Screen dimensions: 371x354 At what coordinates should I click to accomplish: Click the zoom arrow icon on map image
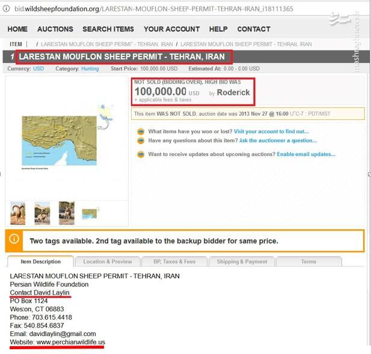pyautogui.click(x=103, y=125)
